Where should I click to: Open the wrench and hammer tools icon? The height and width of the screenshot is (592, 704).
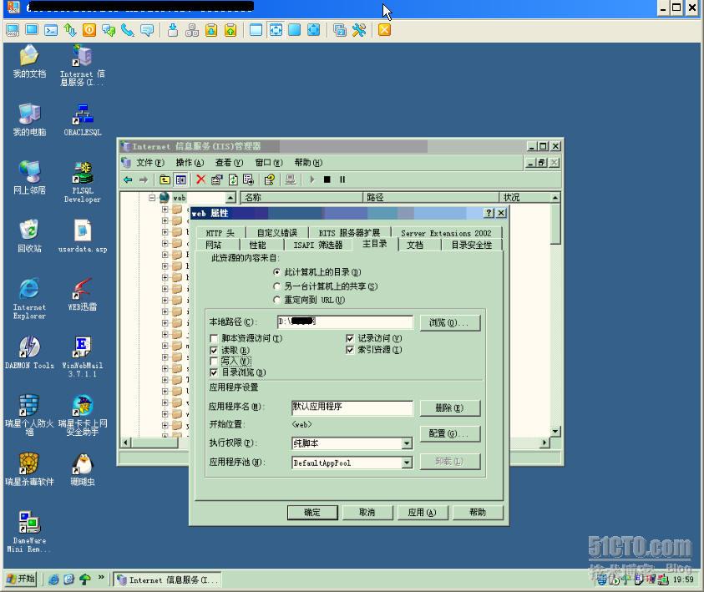[x=359, y=30]
